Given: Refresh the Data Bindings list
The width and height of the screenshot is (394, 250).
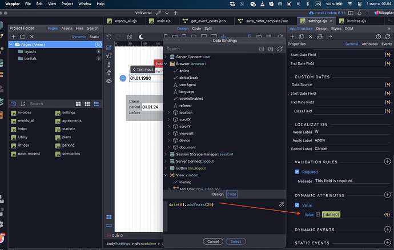Looking at the screenshot, I should pos(280,49).
